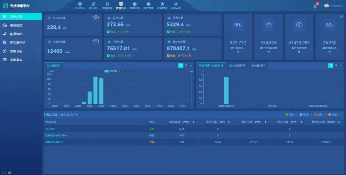Click the 76517.01 kWh yearly generation value
The image size is (346, 175).
(x=118, y=48)
